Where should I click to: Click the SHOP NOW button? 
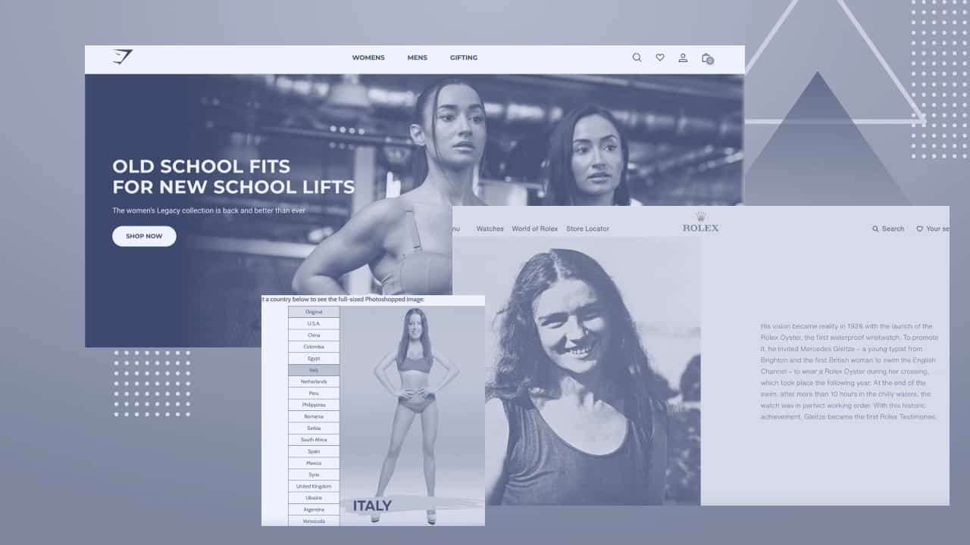point(144,236)
